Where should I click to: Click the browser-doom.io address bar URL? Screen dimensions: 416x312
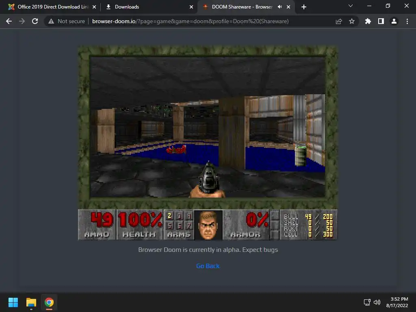click(190, 21)
